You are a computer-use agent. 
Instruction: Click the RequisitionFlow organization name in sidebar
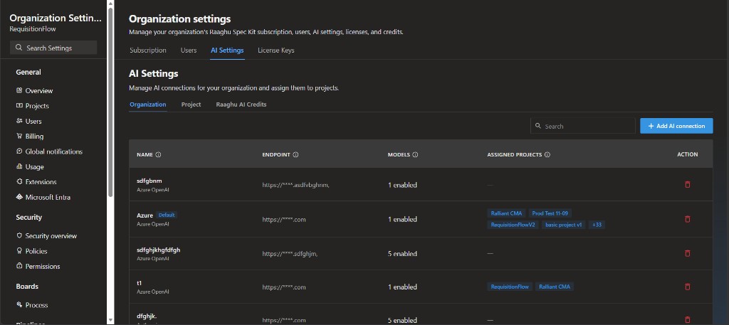(33, 28)
